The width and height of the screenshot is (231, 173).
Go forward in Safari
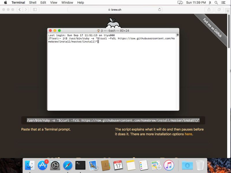26,10
